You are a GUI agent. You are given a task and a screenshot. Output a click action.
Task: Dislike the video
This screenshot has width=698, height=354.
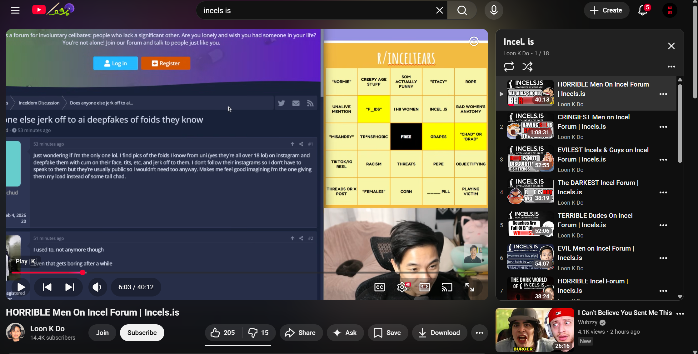point(258,332)
